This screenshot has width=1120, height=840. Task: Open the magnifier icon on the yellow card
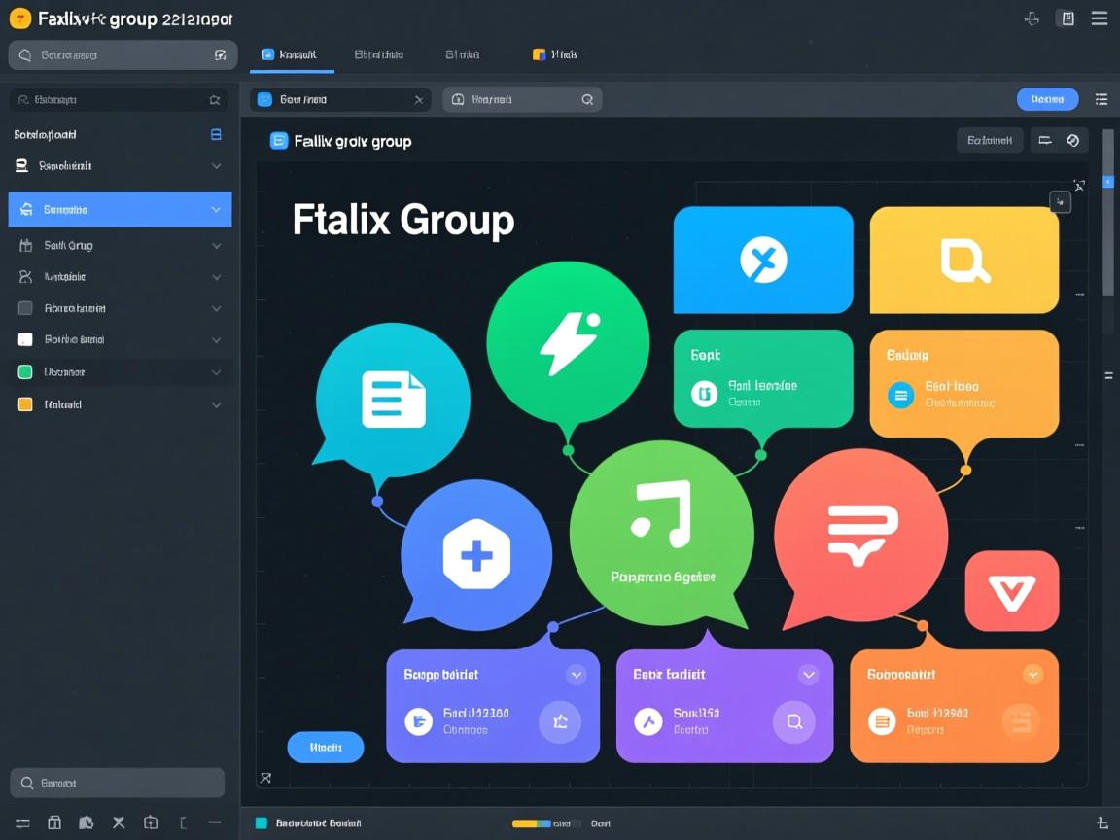pyautogui.click(x=962, y=260)
